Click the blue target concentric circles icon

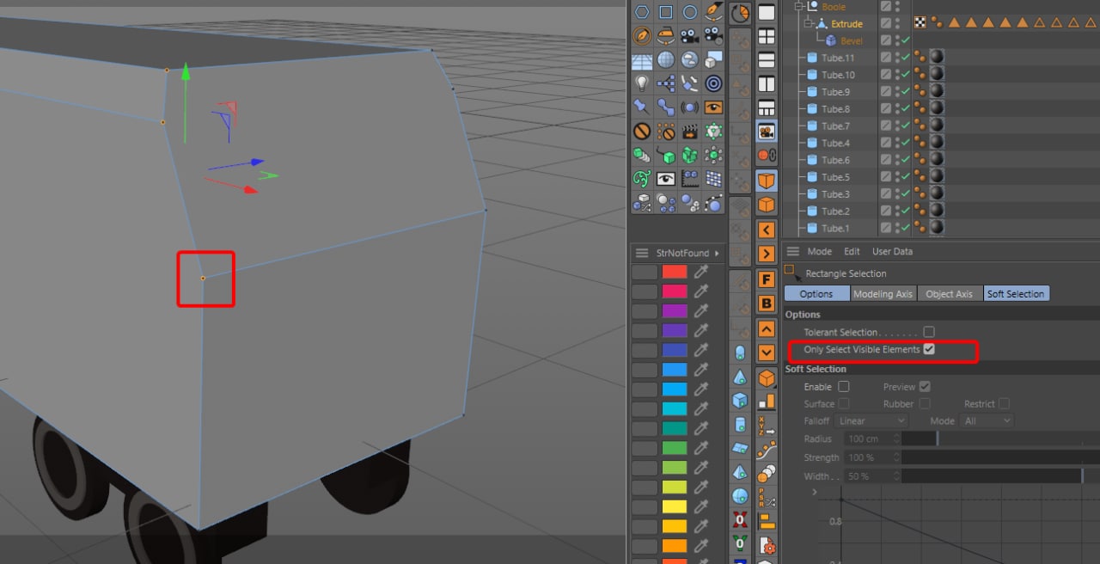[x=713, y=83]
